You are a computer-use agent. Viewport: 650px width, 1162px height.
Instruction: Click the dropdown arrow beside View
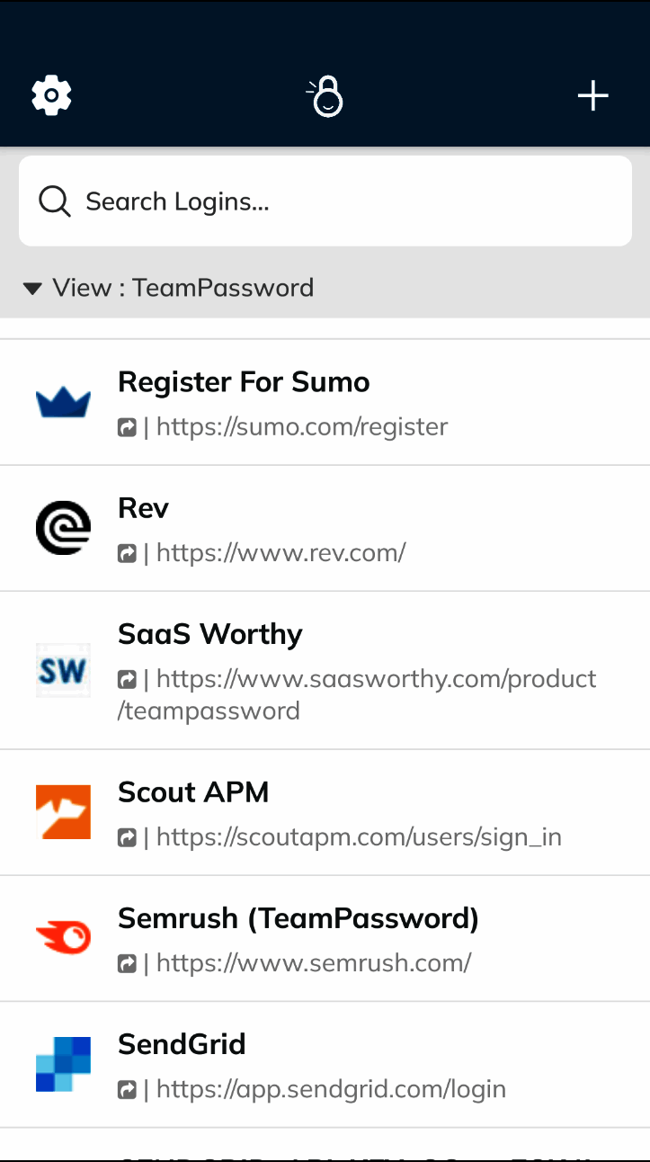pyautogui.click(x=32, y=288)
